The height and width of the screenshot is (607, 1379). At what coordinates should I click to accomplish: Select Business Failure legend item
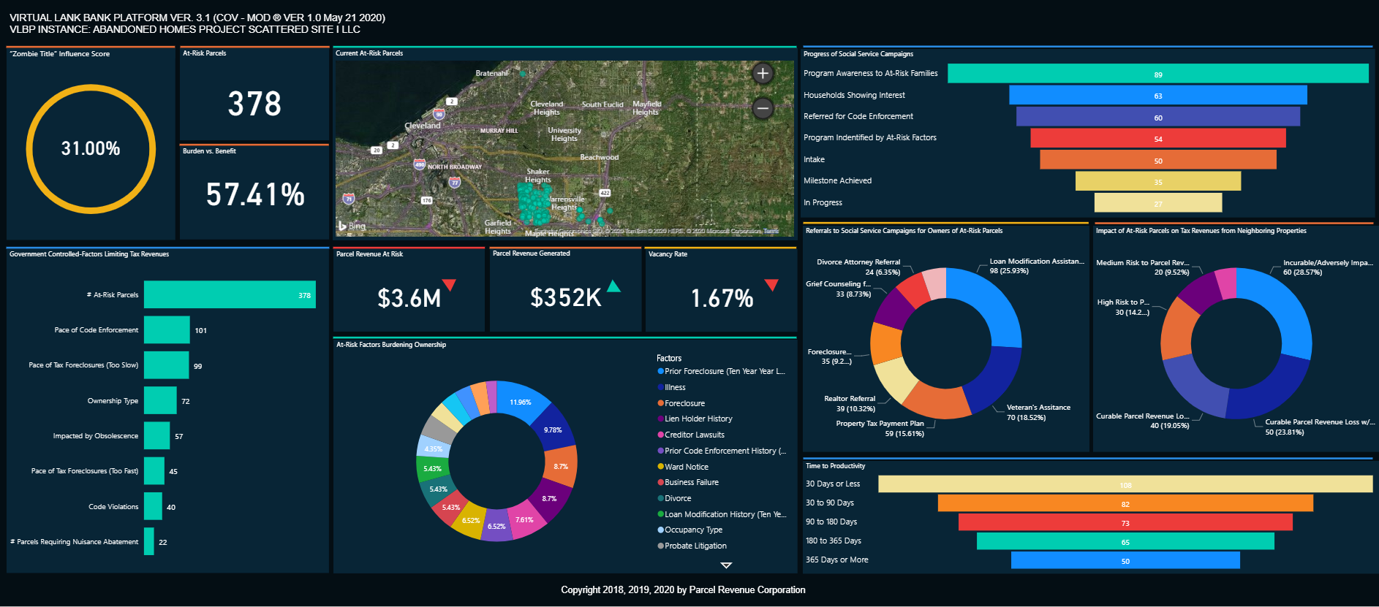[688, 482]
